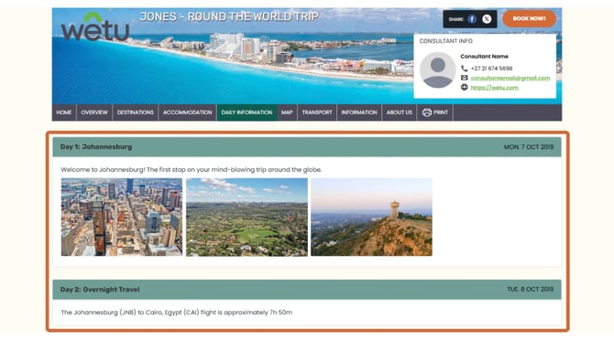Open the green golf course landscape photo

[x=247, y=217]
